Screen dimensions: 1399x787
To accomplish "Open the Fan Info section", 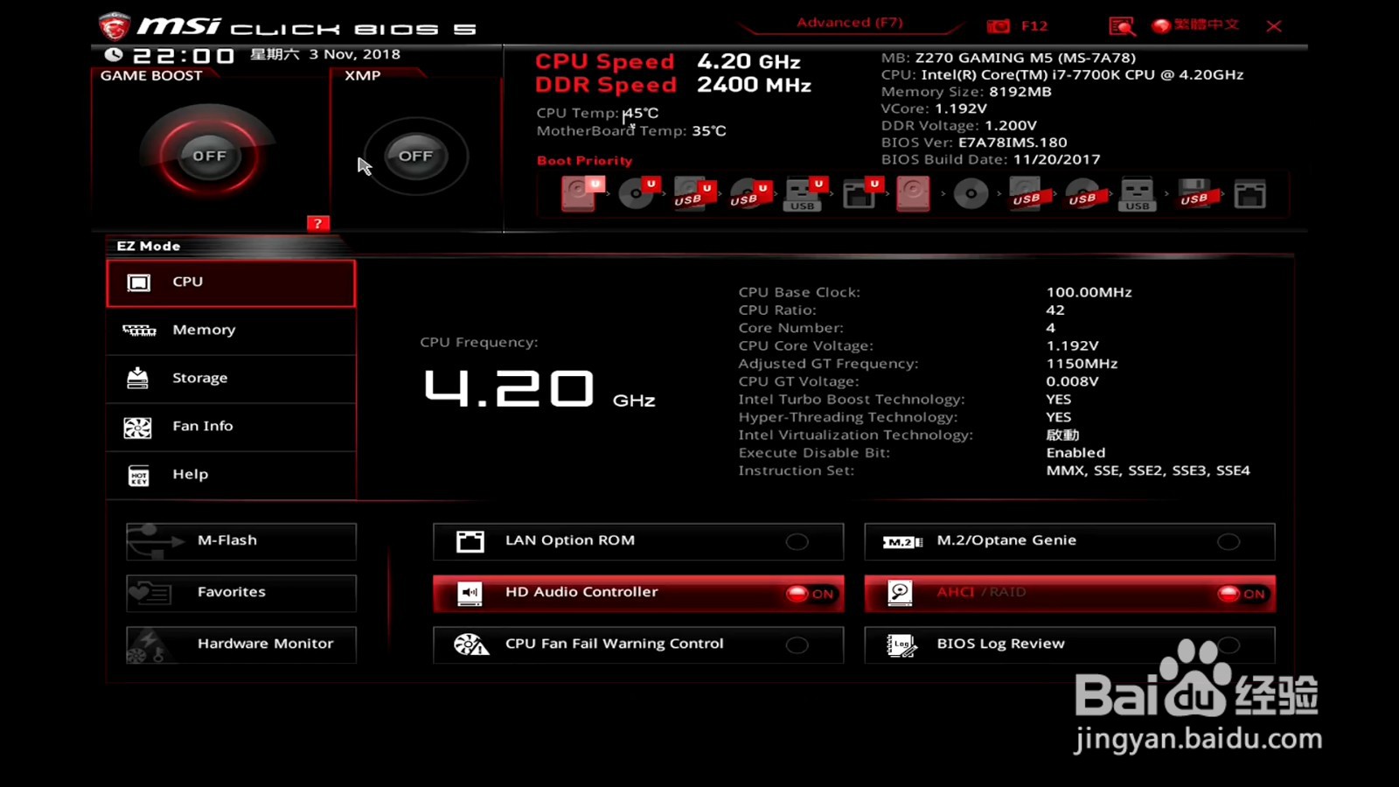I will click(x=231, y=427).
